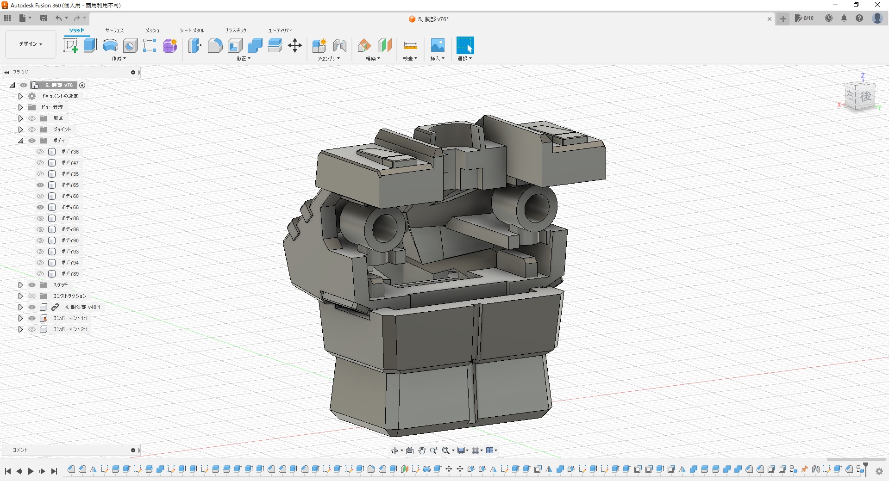This screenshot has height=481, width=889.
Task: Click the Insert image icon
Action: coord(438,45)
